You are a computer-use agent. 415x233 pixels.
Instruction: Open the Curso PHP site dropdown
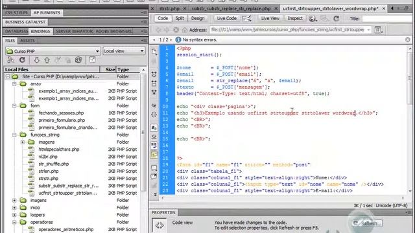(53, 51)
